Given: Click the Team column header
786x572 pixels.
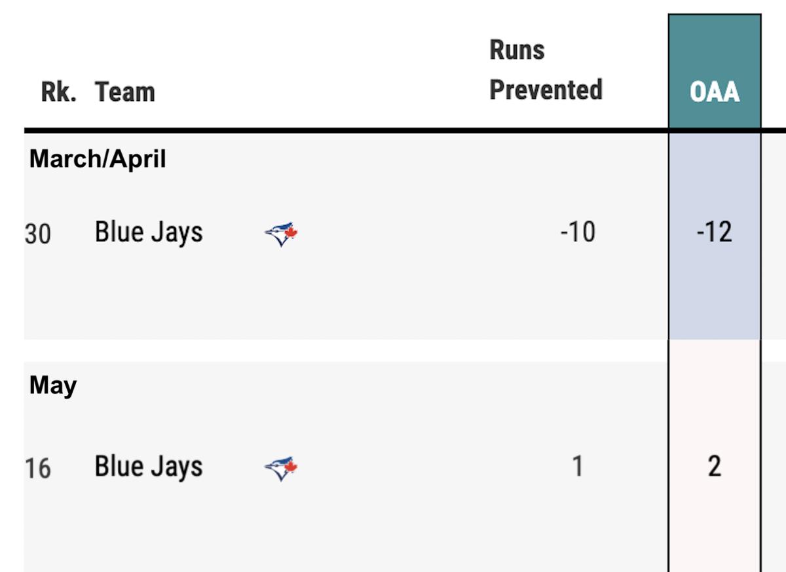Looking at the screenshot, I should (125, 92).
